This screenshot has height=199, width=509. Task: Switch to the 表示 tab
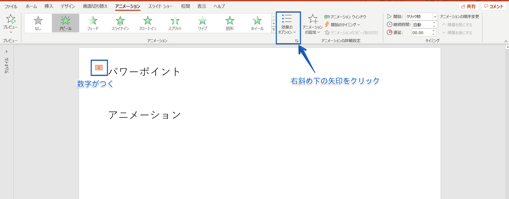[x=202, y=6]
